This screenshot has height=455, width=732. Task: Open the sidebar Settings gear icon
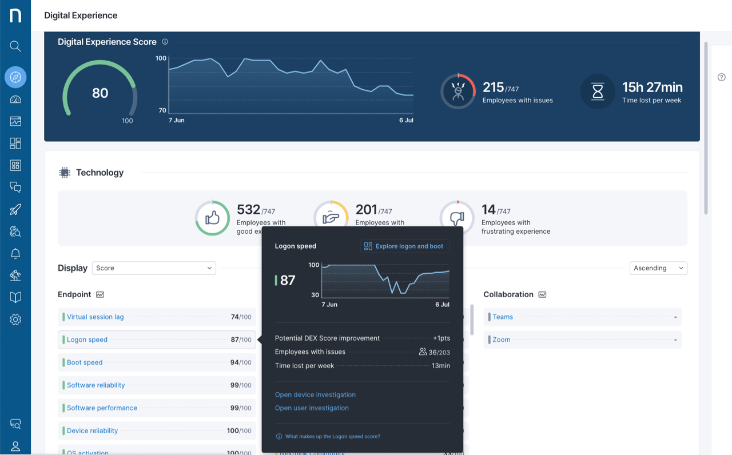(15, 319)
